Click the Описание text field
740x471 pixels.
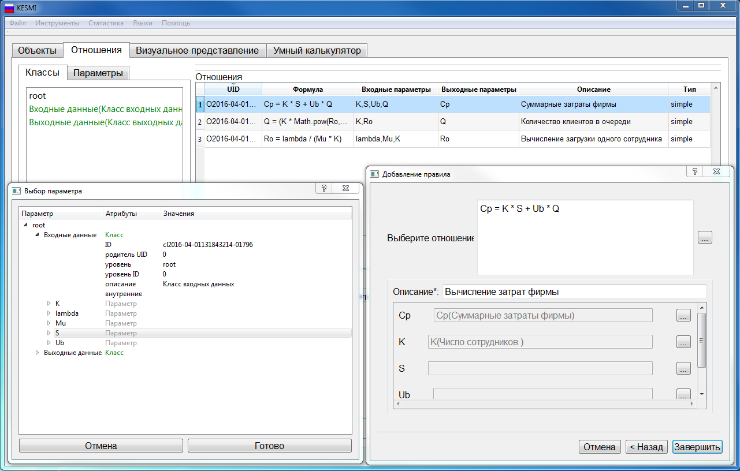pyautogui.click(x=574, y=292)
